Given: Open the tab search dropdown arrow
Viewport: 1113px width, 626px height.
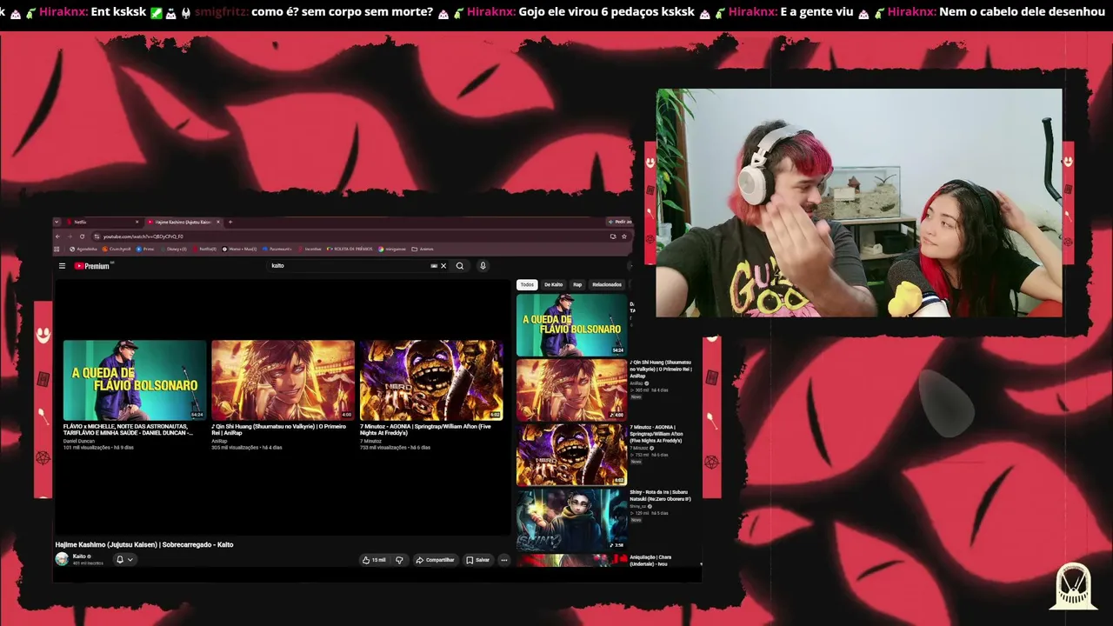Looking at the screenshot, I should coord(57,223).
